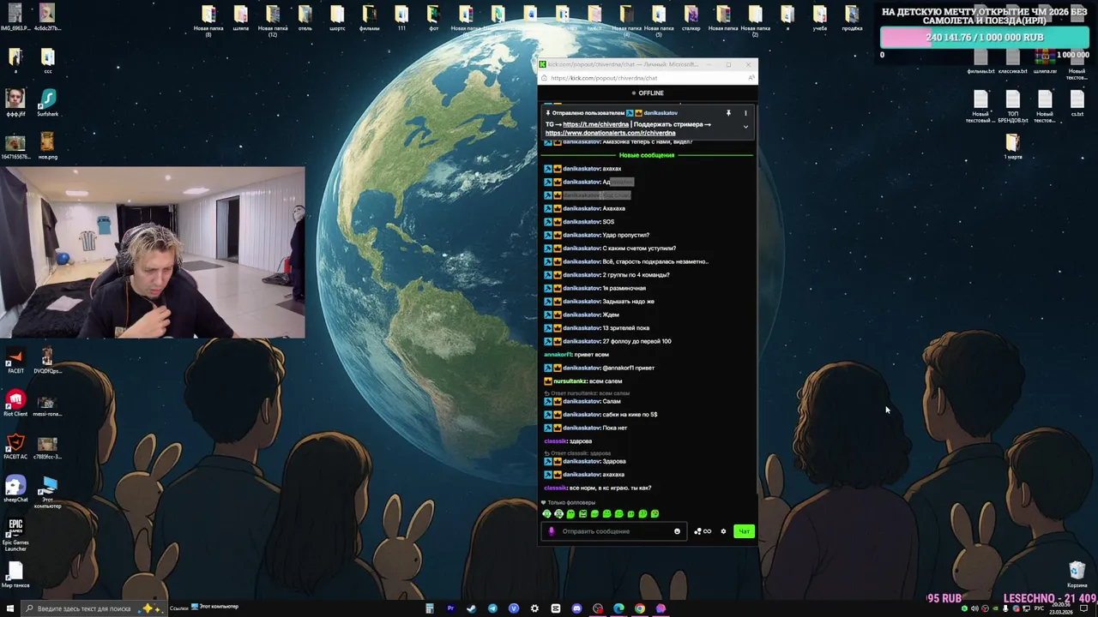
Task: Open the сталкер folder
Action: click(691, 17)
